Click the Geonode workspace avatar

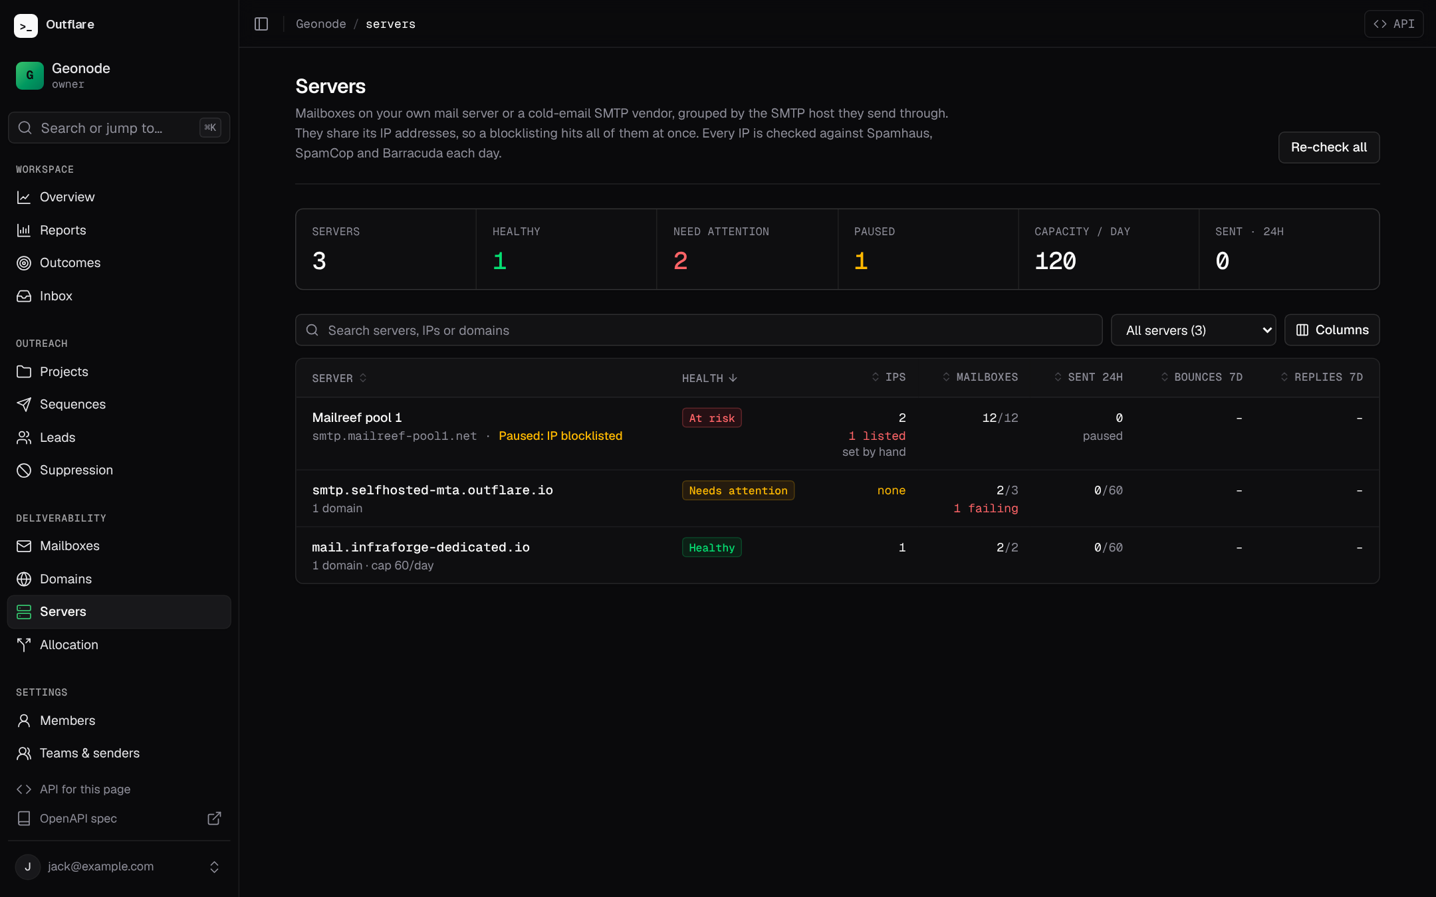coord(30,75)
